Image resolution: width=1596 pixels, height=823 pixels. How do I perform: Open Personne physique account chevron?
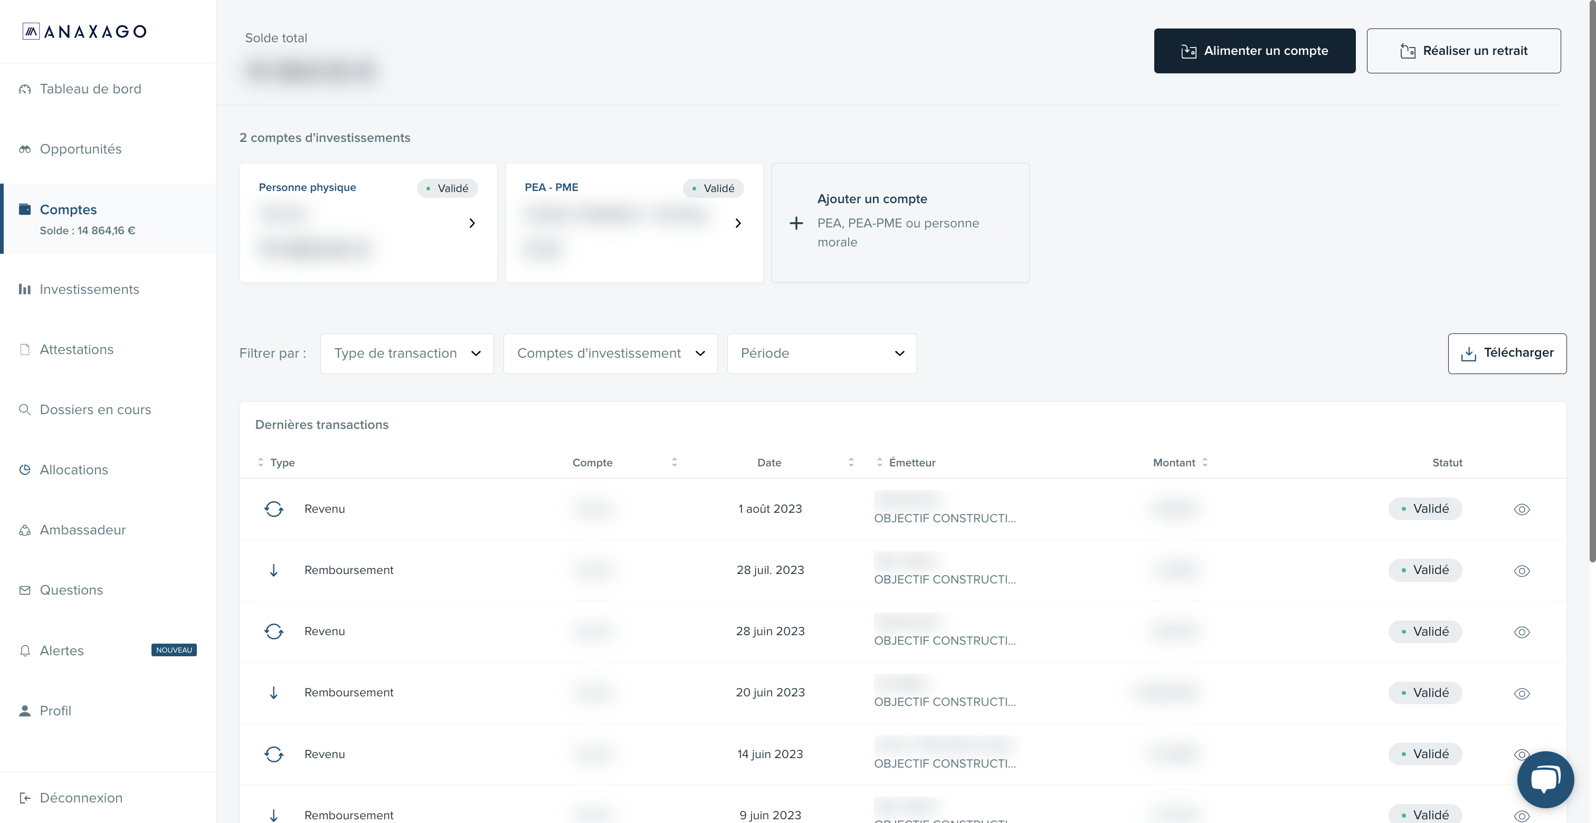[x=472, y=223]
